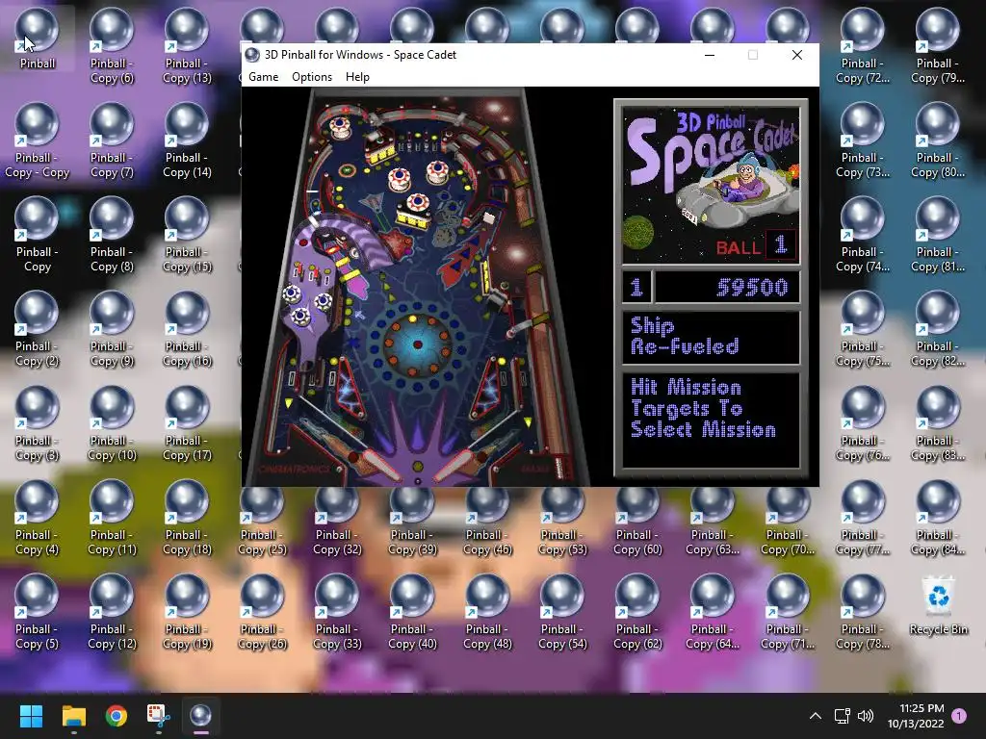Select Pinball - Copy (4) shortcut

(x=38, y=518)
